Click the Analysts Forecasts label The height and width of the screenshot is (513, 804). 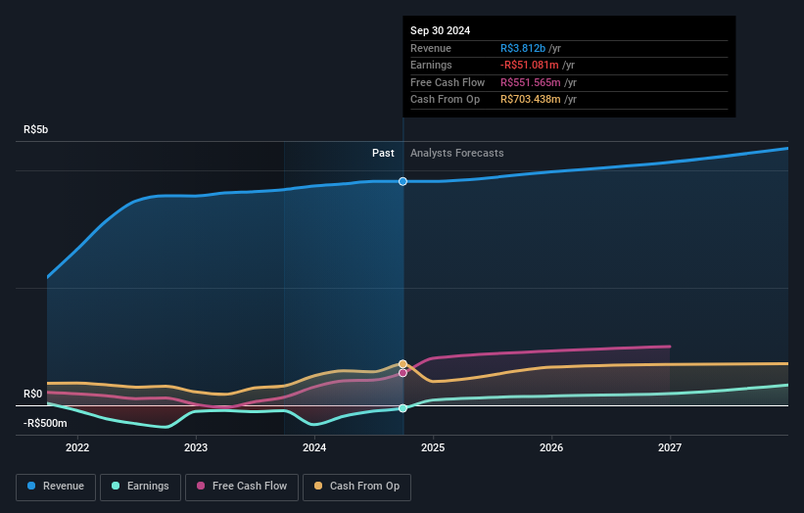point(457,154)
